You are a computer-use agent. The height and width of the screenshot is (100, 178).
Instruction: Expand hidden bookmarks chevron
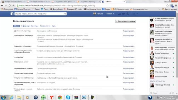point(160,9)
